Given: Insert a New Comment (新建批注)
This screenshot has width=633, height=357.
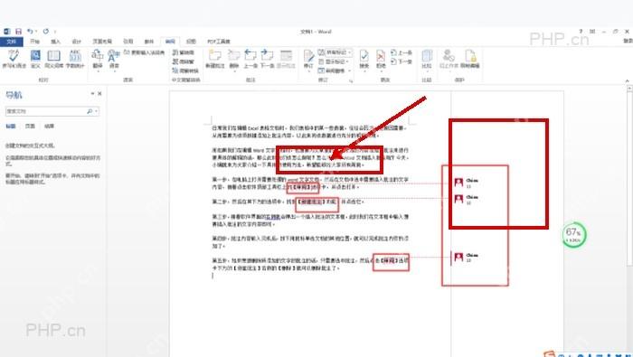Looking at the screenshot, I should (x=214, y=59).
